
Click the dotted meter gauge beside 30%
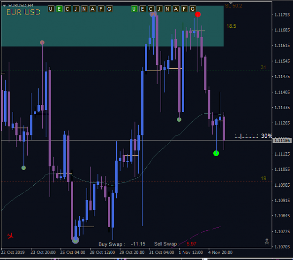pos(246,136)
